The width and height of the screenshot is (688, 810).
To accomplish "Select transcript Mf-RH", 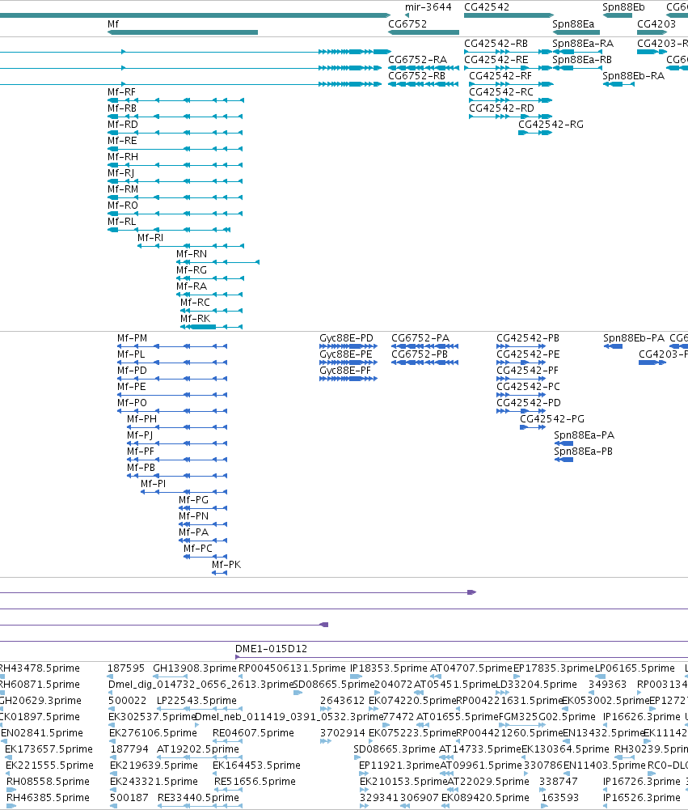I will click(x=122, y=157).
